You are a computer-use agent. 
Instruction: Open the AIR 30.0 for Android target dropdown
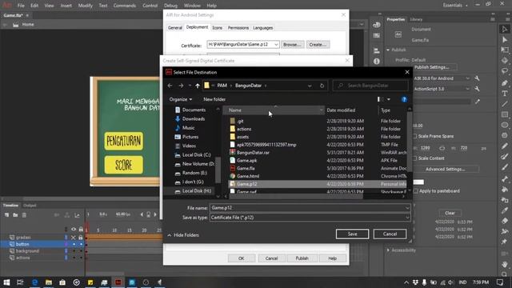467,78
